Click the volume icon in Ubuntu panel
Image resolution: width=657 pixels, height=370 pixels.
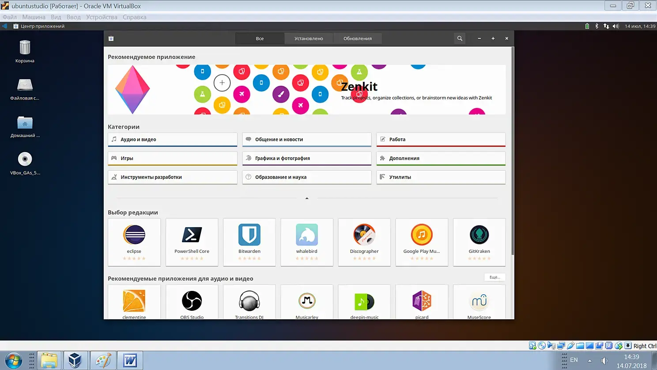(616, 26)
